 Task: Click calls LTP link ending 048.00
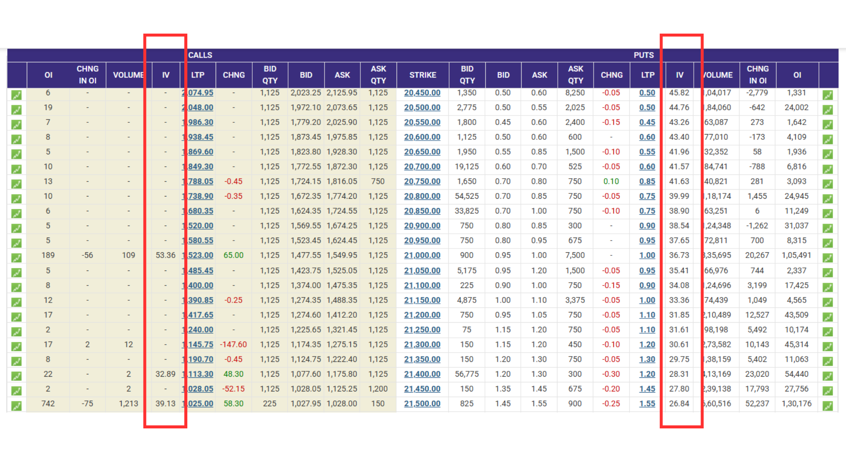pos(198,108)
